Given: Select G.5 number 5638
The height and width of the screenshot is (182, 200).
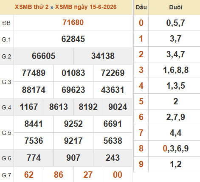Looking at the screenshot, I should tap(113, 141).
